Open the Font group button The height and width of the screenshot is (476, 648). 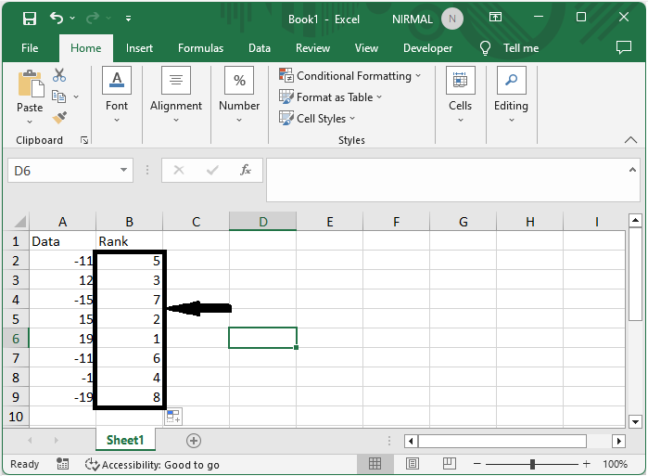pyautogui.click(x=117, y=96)
